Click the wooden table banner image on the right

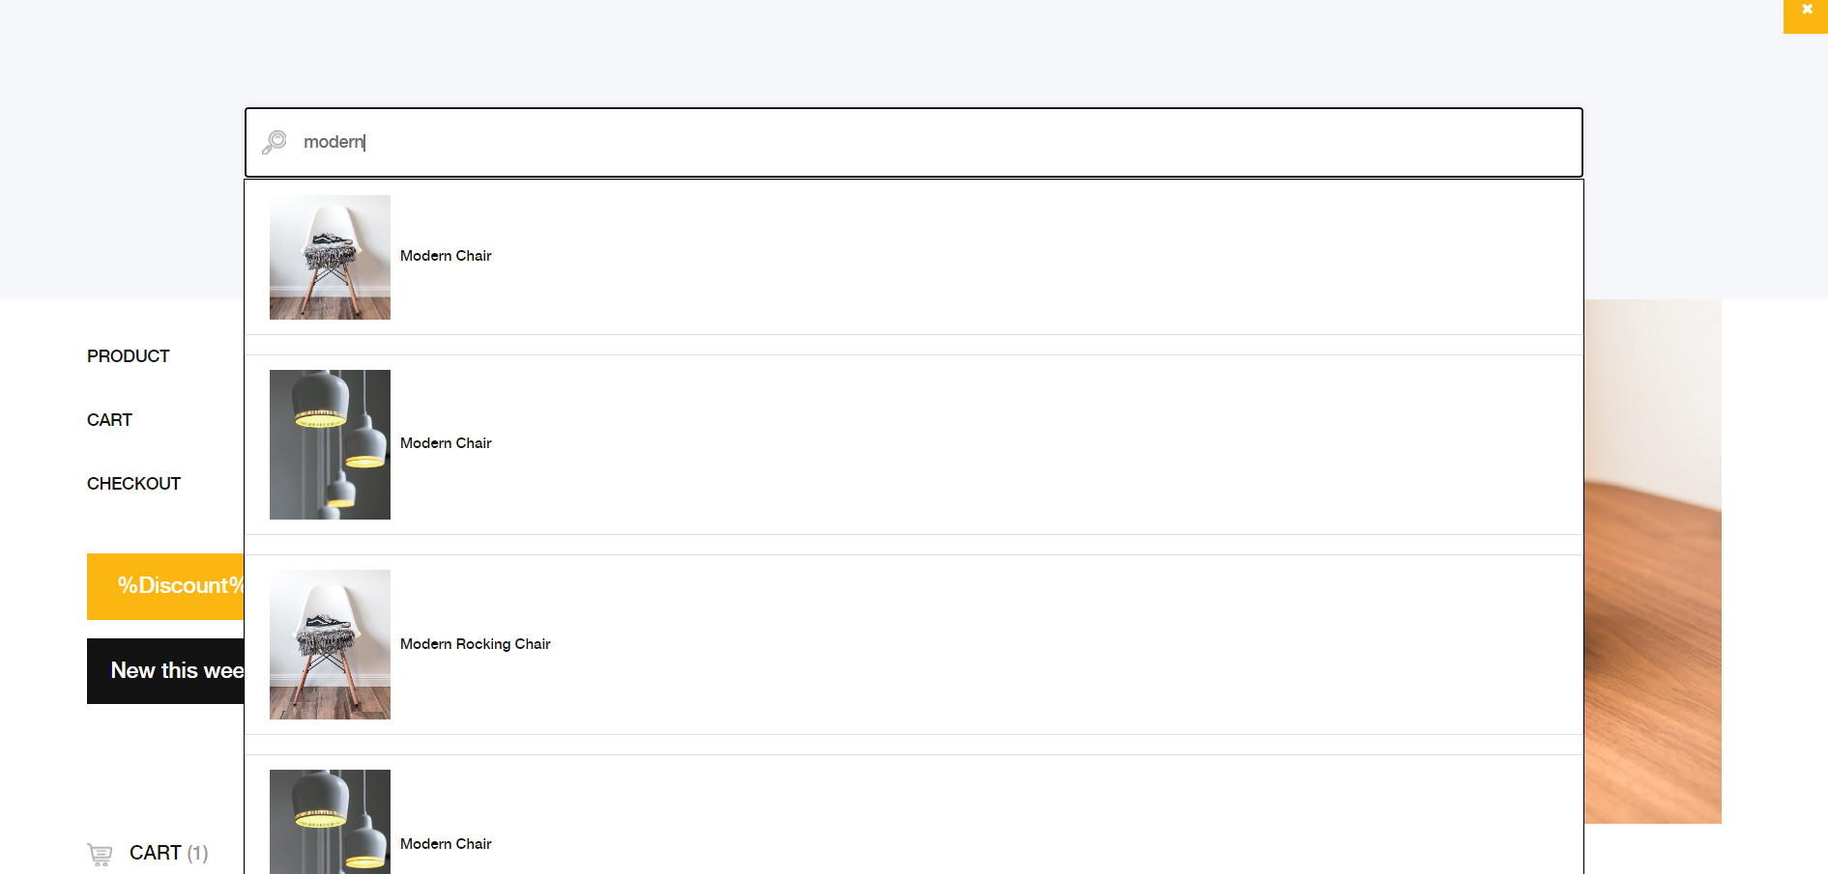[1652, 560]
